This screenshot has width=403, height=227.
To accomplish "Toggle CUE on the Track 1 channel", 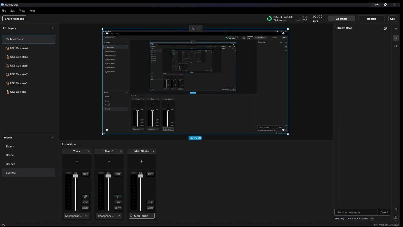I will [x=118, y=202].
